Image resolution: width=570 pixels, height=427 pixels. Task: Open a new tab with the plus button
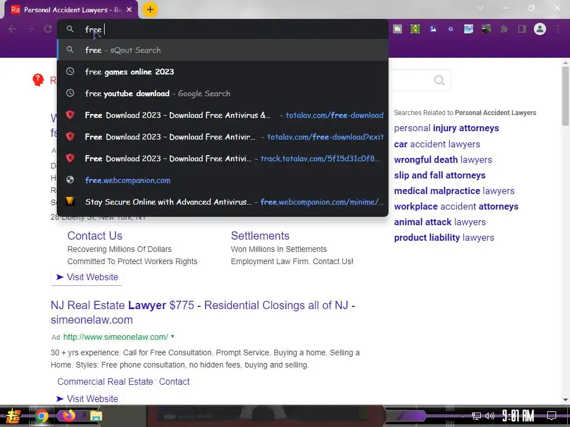click(x=150, y=9)
